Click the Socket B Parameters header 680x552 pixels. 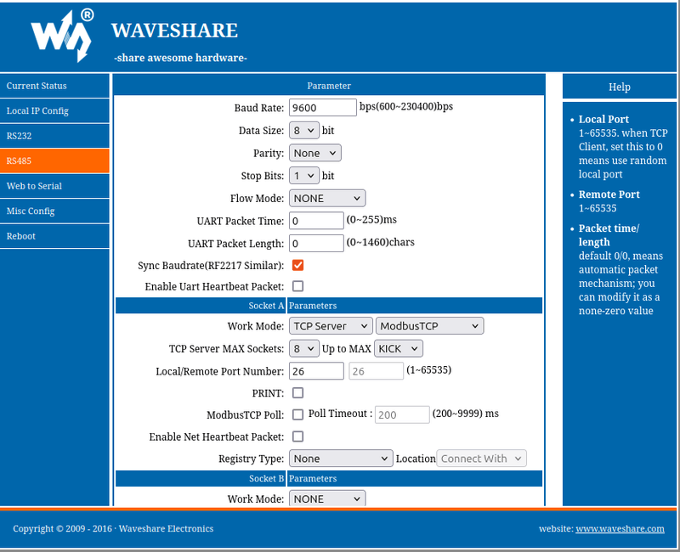(x=329, y=478)
